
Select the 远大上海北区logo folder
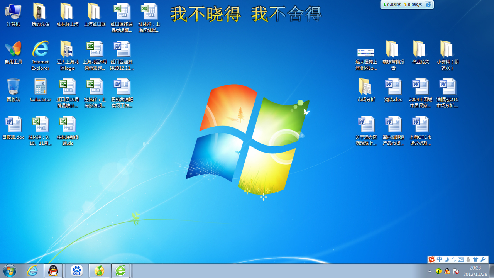(x=68, y=56)
